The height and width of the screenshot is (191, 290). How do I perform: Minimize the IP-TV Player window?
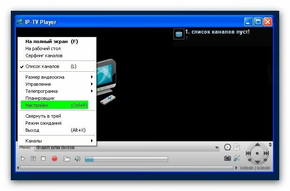pyautogui.click(x=248, y=22)
